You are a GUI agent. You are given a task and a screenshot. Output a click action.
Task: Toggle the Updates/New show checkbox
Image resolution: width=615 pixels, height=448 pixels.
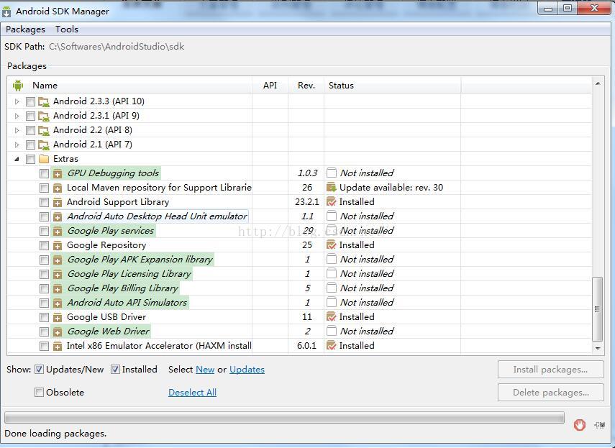(x=39, y=369)
